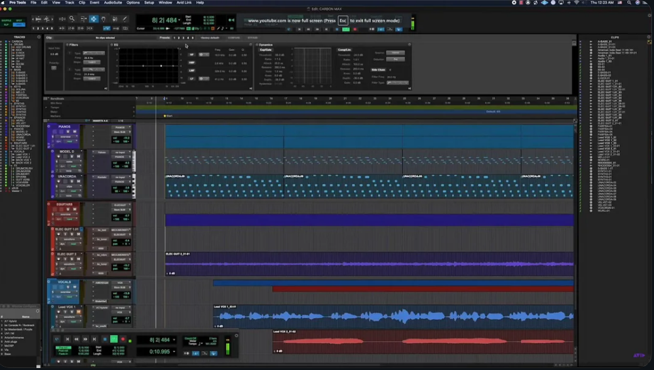Viewport: 654px width, 370px height.
Task: Open Clip Effects factory default preset dropdown
Action: [210, 38]
